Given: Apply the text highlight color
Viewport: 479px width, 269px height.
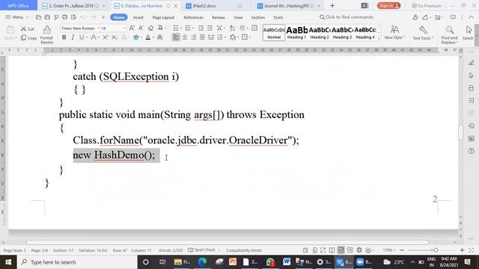Looking at the screenshot, I should click(136, 37).
